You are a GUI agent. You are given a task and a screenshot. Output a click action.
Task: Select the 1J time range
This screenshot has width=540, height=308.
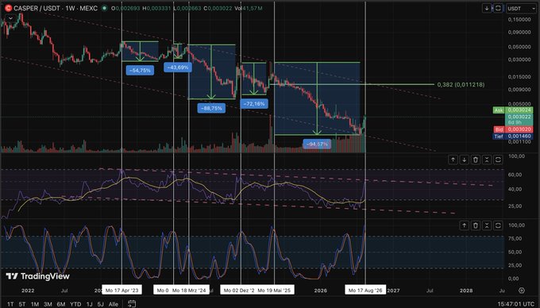[90, 304]
